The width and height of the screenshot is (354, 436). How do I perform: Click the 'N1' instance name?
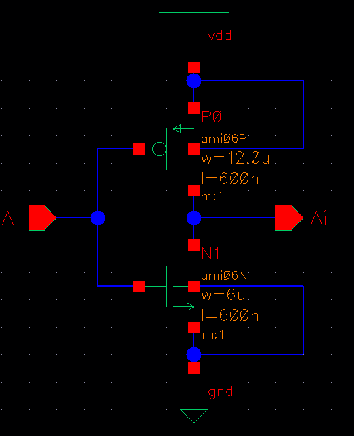tap(211, 253)
